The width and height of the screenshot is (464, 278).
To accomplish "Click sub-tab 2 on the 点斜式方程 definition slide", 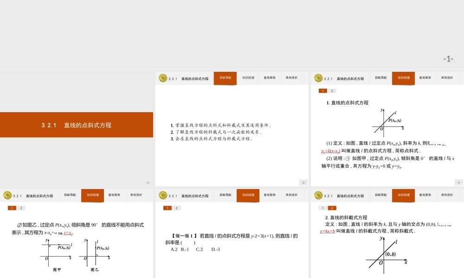I will click(x=332, y=91).
